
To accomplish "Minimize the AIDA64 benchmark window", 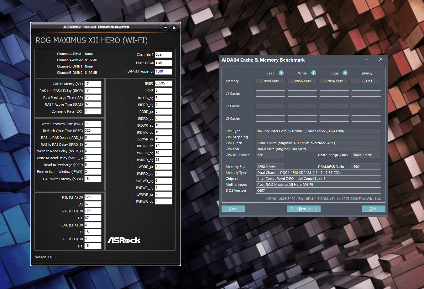I will click(x=366, y=59).
